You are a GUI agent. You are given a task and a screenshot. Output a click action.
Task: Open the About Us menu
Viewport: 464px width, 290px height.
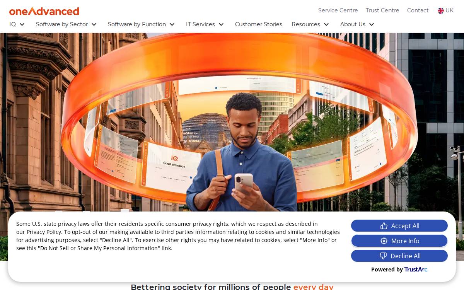353,24
